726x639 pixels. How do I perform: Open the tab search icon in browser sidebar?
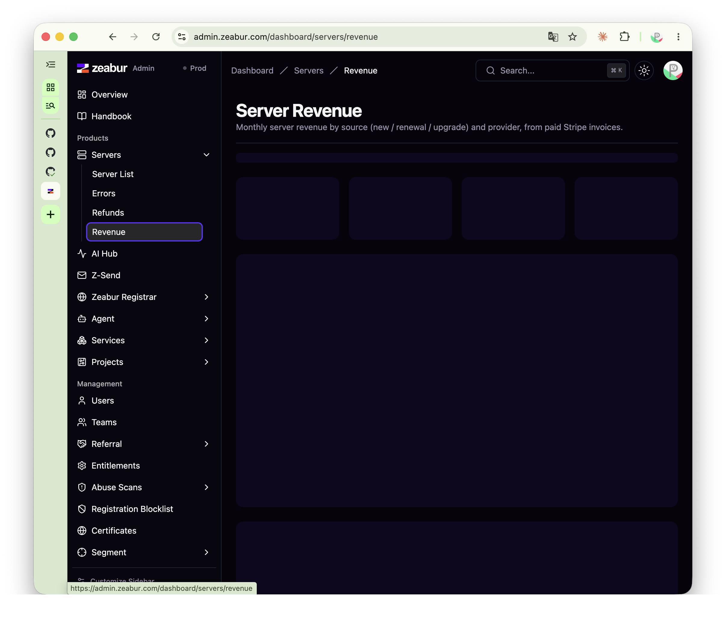(51, 106)
